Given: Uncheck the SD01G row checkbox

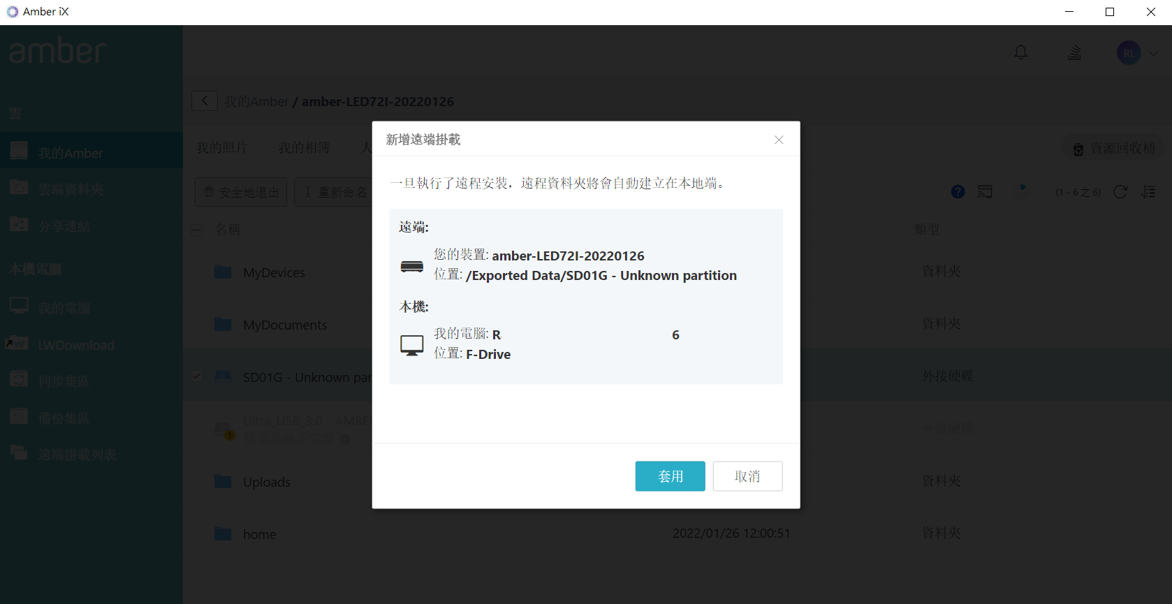Looking at the screenshot, I should [197, 376].
